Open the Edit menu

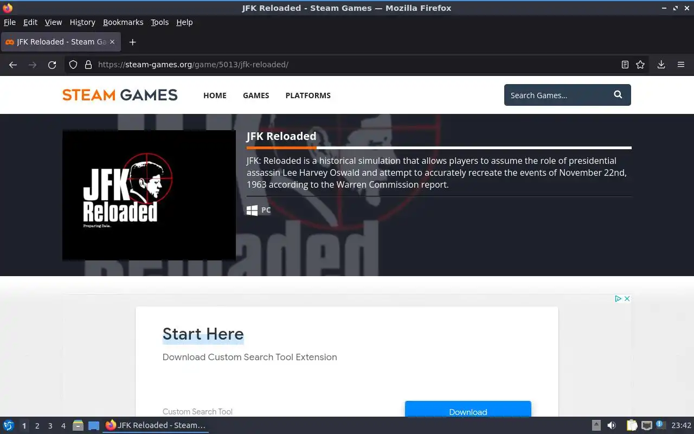pos(30,22)
